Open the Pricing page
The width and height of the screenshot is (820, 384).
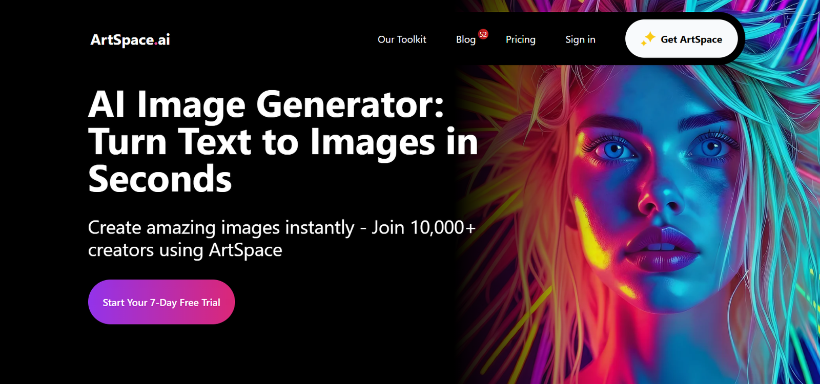coord(521,39)
